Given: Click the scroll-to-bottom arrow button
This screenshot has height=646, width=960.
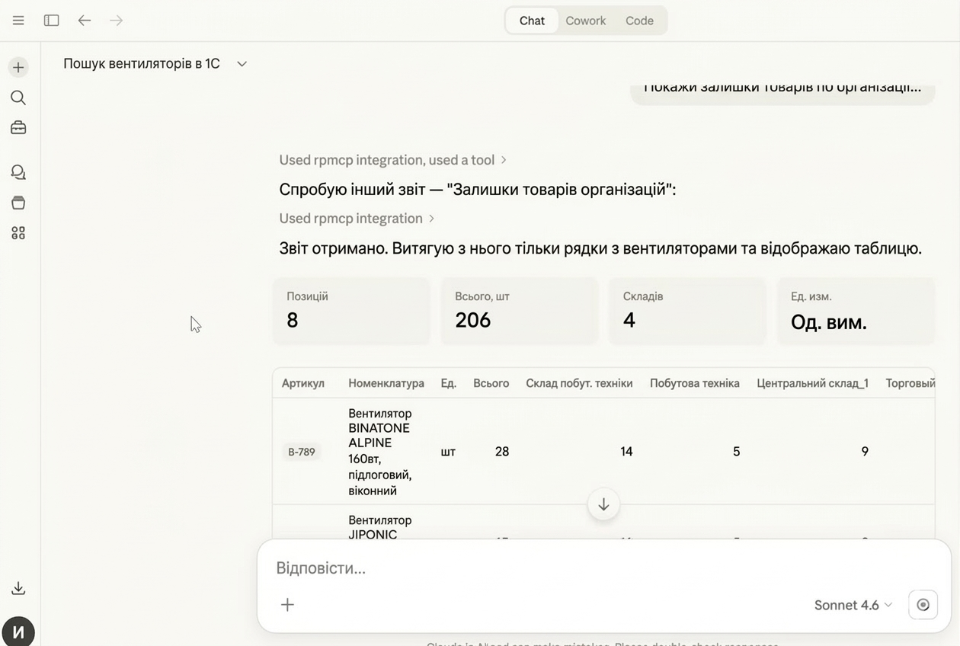Looking at the screenshot, I should click(x=603, y=505).
